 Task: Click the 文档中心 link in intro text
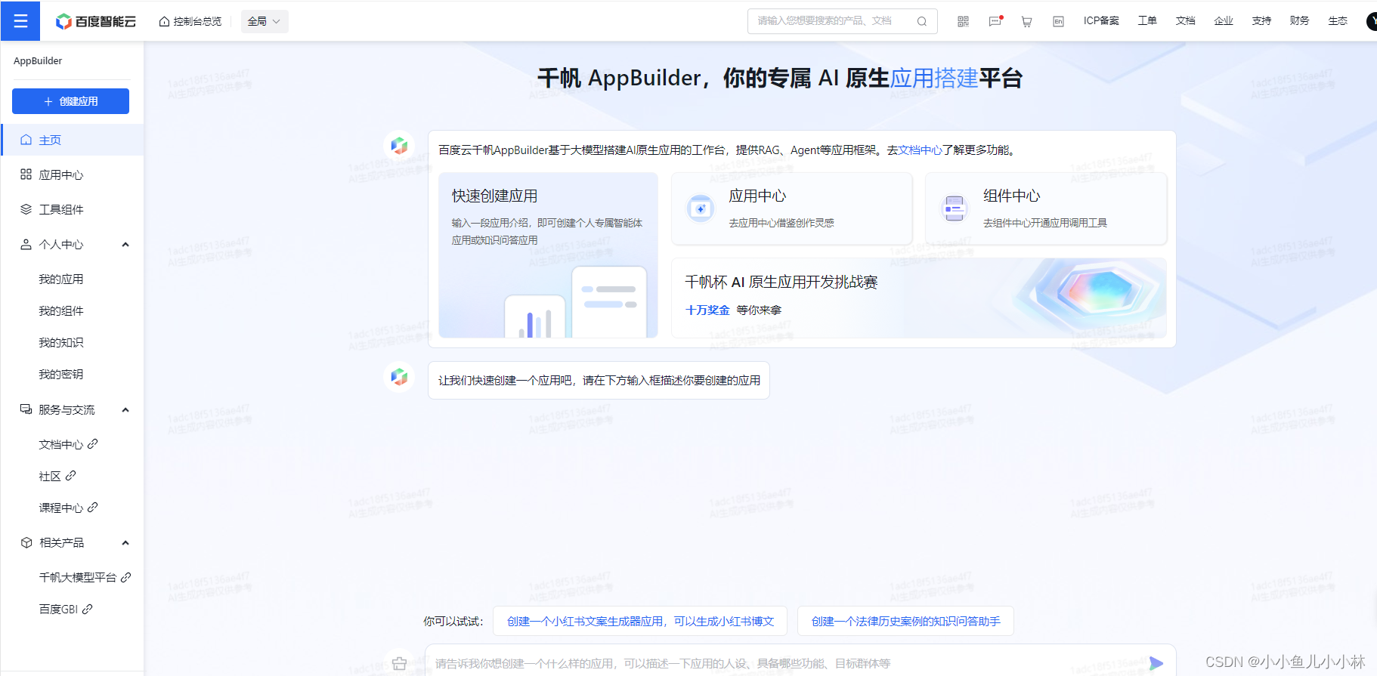[920, 150]
